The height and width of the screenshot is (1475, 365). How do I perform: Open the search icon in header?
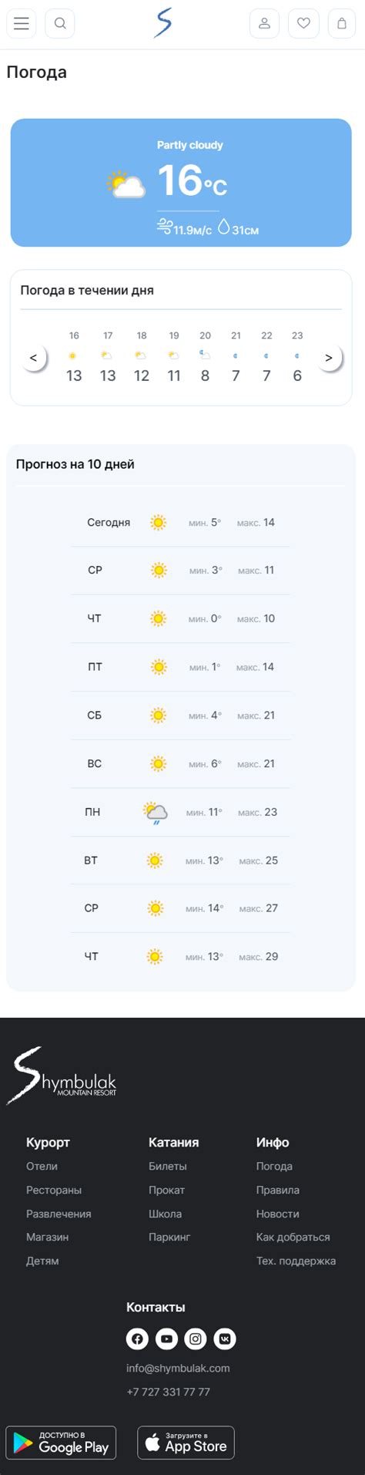59,23
